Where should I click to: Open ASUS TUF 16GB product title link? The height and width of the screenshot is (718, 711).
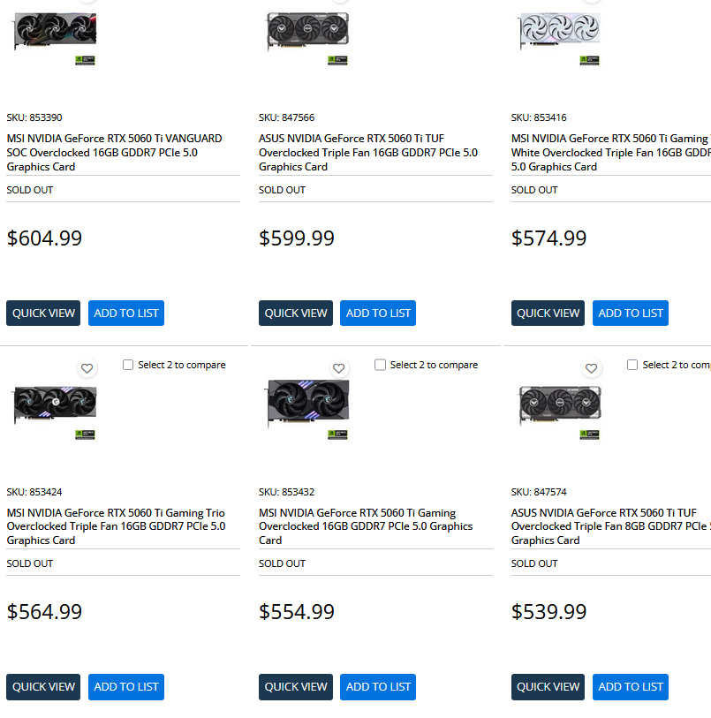point(367,152)
